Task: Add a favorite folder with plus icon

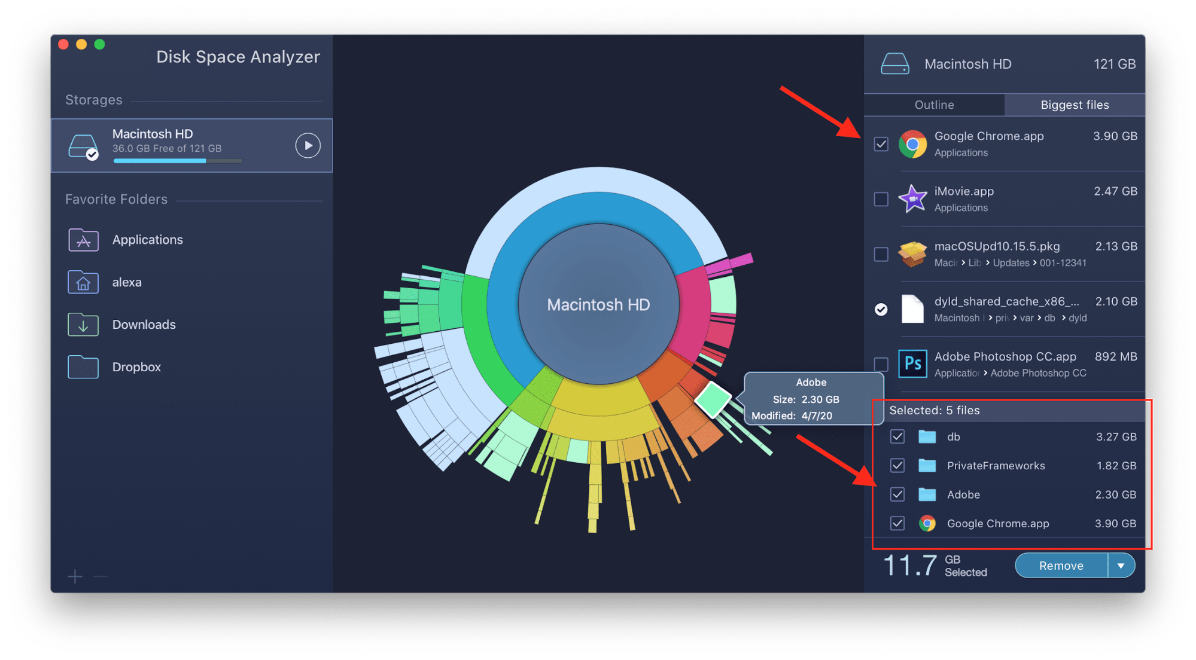Action: point(75,576)
